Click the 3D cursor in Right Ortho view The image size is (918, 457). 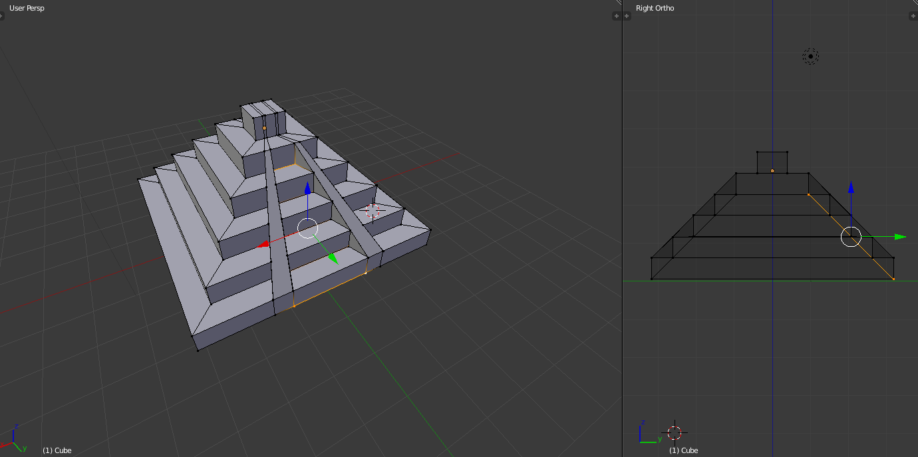tap(675, 433)
